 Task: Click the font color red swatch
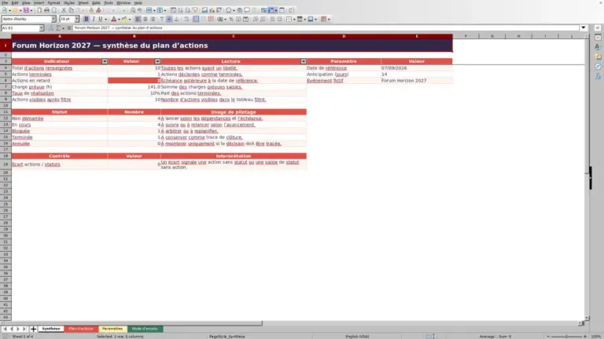click(113, 19)
